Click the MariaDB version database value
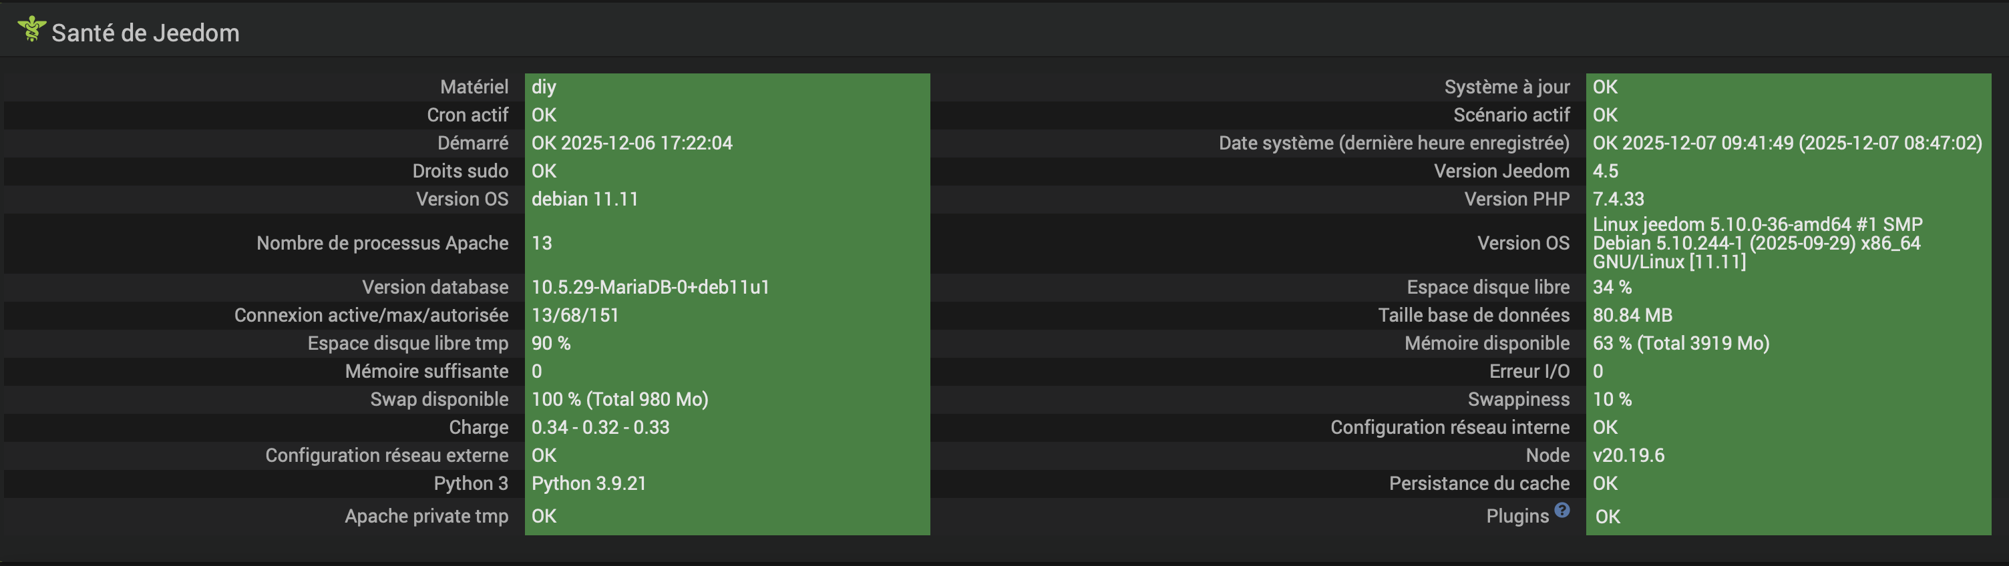The height and width of the screenshot is (566, 2009). (x=651, y=288)
